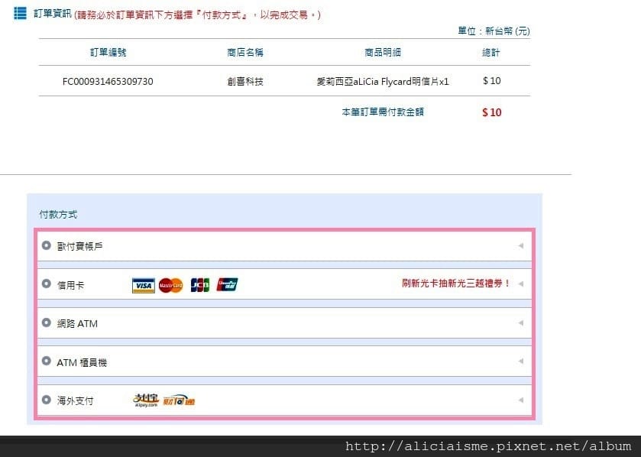This screenshot has width=641, height=457.
Task: Expand the 海外支付 row arrow
Action: pos(521,400)
